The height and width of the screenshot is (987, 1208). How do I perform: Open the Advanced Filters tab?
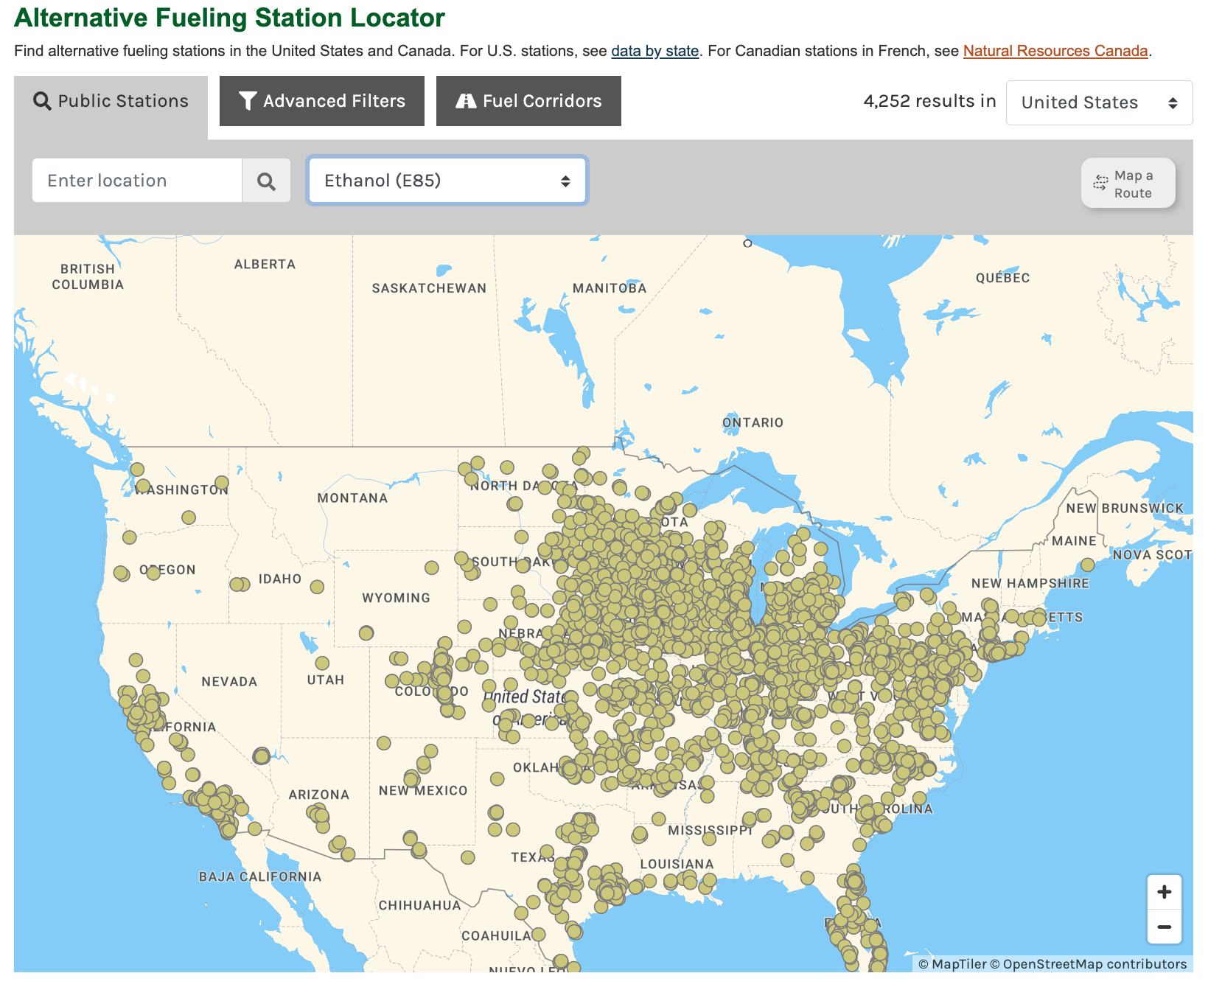pos(322,101)
